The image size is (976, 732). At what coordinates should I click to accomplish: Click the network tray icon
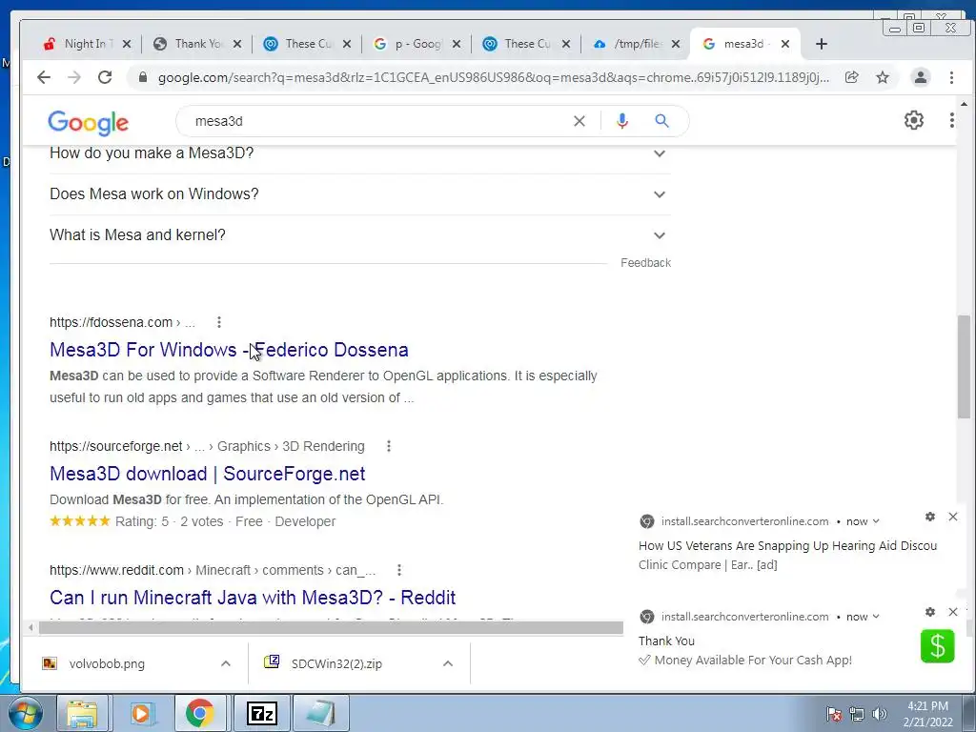point(857,714)
